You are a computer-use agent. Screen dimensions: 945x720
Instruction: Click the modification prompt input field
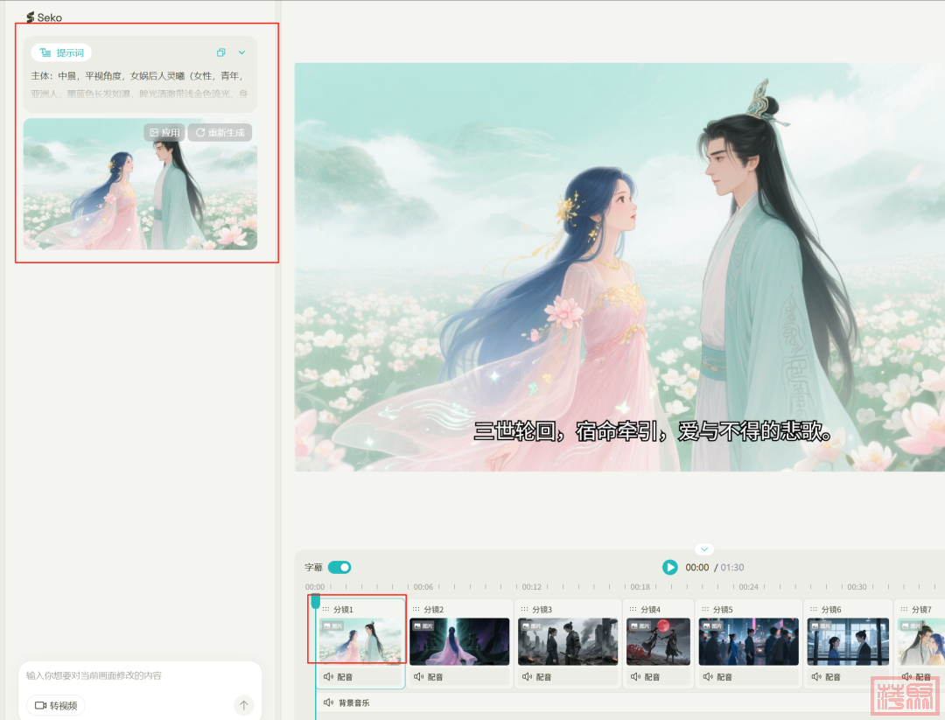tap(131, 675)
